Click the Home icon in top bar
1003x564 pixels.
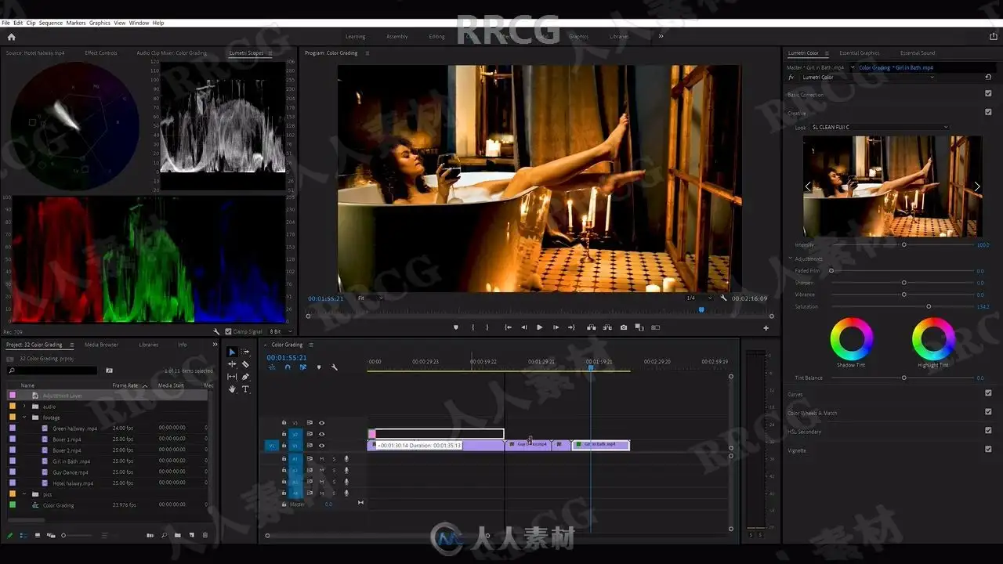coord(11,36)
